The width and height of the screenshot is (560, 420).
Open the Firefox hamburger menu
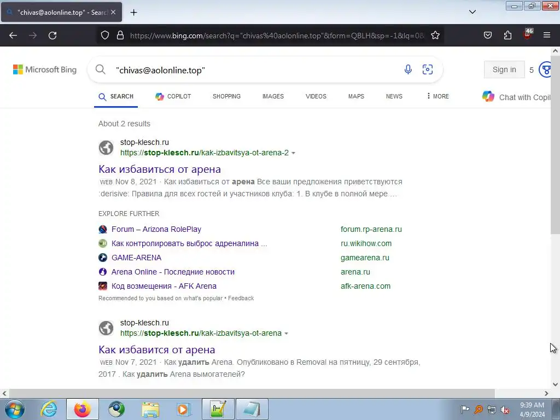pos(547,36)
